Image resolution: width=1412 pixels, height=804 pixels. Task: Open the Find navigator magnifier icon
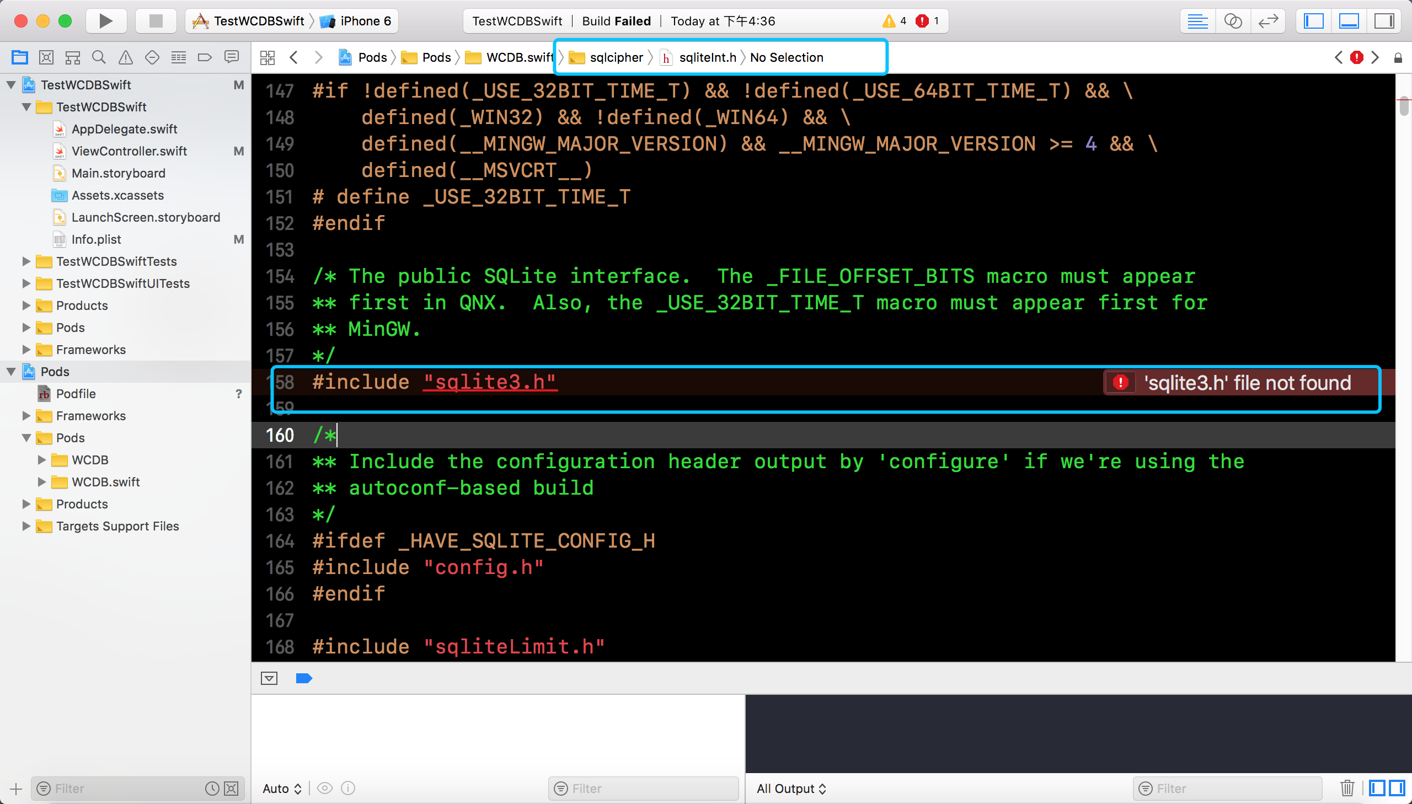(99, 57)
